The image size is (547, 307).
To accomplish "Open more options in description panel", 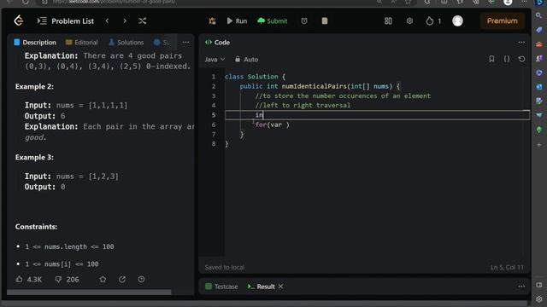I will point(185,42).
